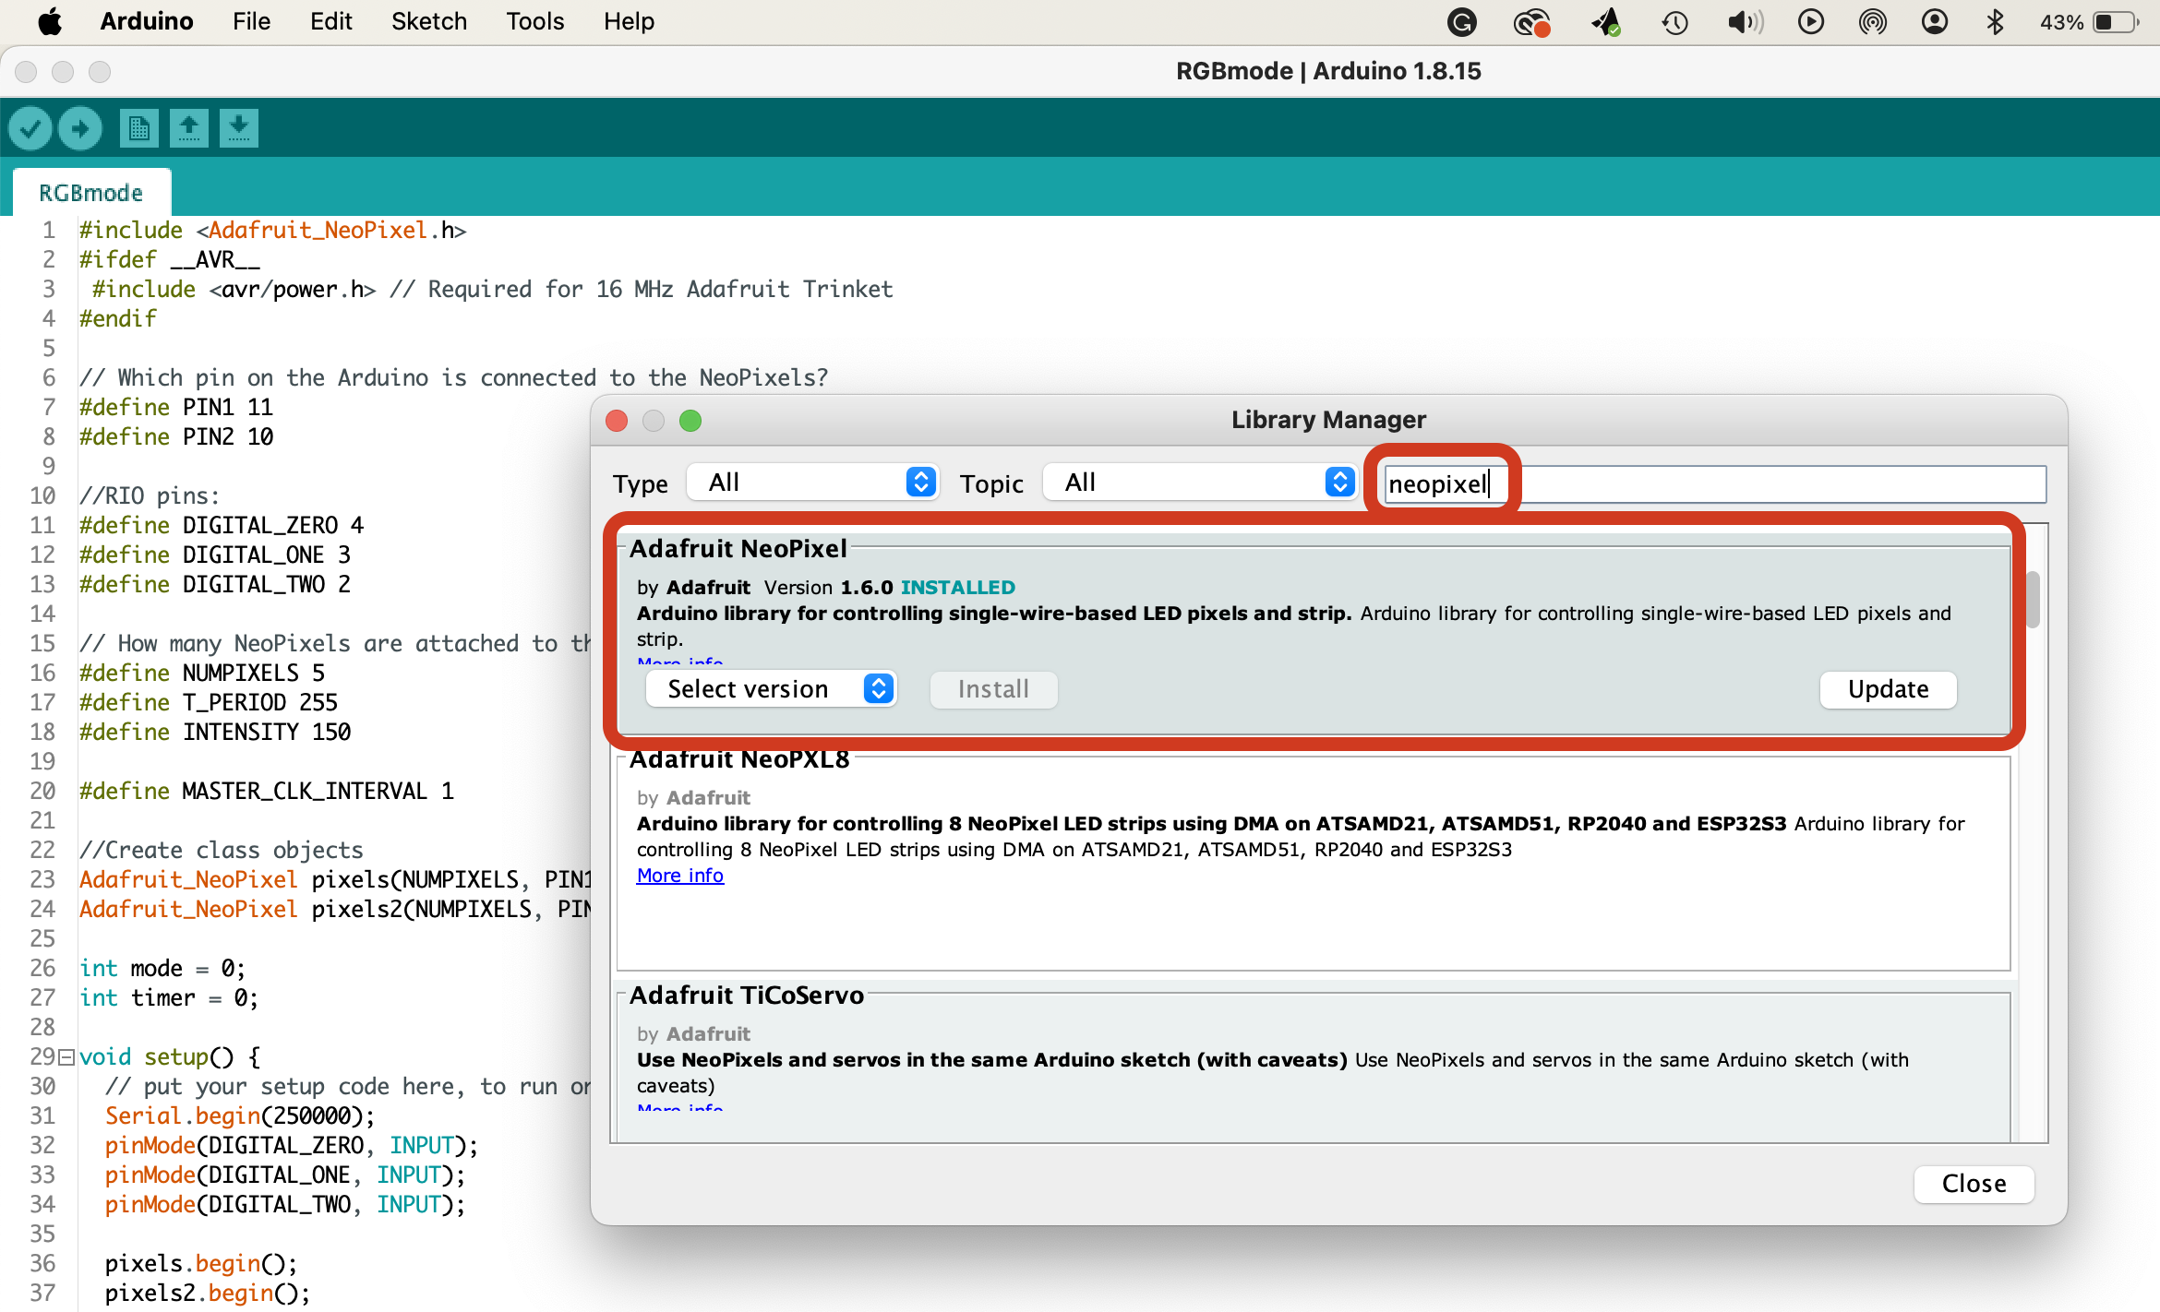Image resolution: width=2160 pixels, height=1312 pixels.
Task: Click the Upload arrow toolbar icon
Action: pos(80,128)
